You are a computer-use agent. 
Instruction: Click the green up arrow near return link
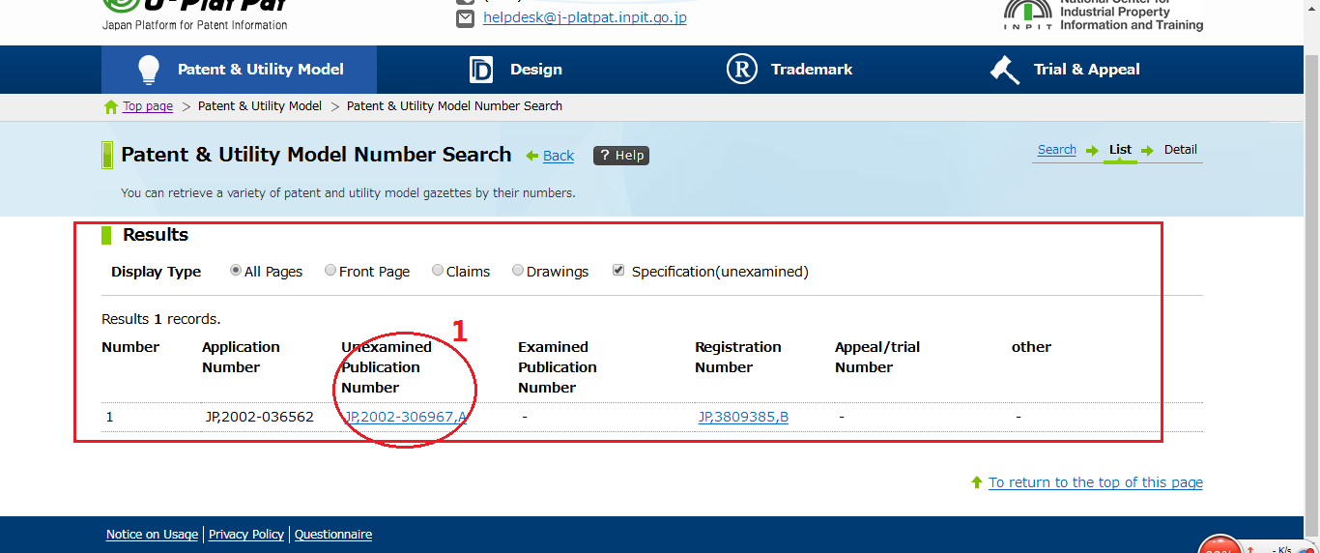click(x=977, y=482)
